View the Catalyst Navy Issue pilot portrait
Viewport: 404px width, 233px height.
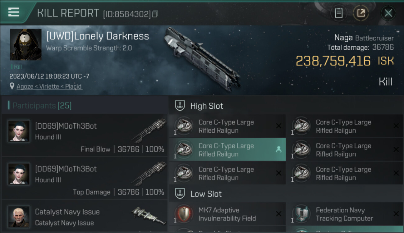pyautogui.click(x=19, y=217)
